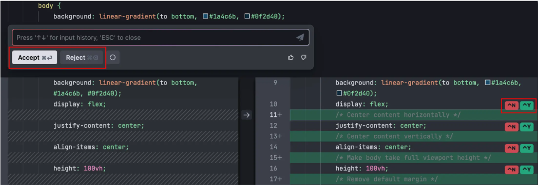Click 'body {' at the top of the editor
This screenshot has width=538, height=187.
coord(50,6)
